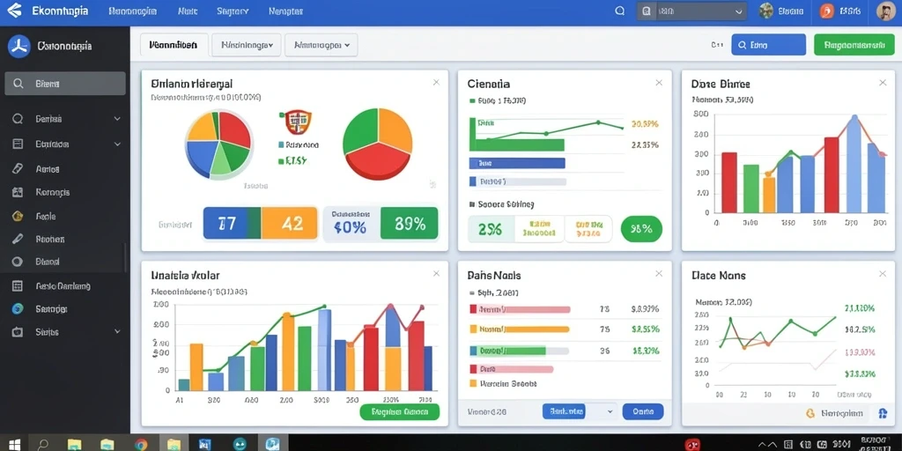Click the red progress bar in the first 'Dahs Nonls' row
This screenshot has height=451, width=902.
click(x=520, y=309)
